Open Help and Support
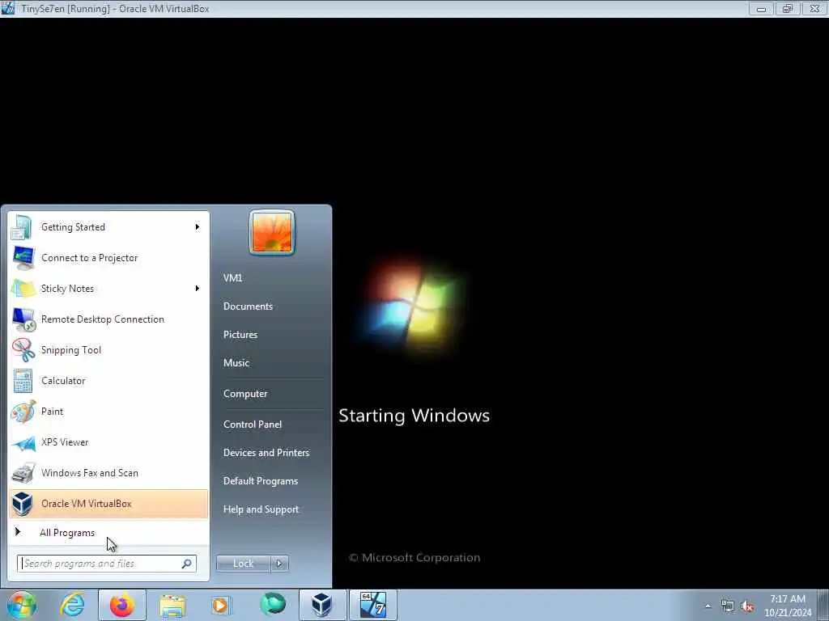Viewport: 829px width, 621px height. click(x=261, y=510)
